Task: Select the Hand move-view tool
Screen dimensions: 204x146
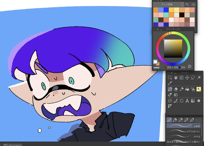Action: point(176,78)
